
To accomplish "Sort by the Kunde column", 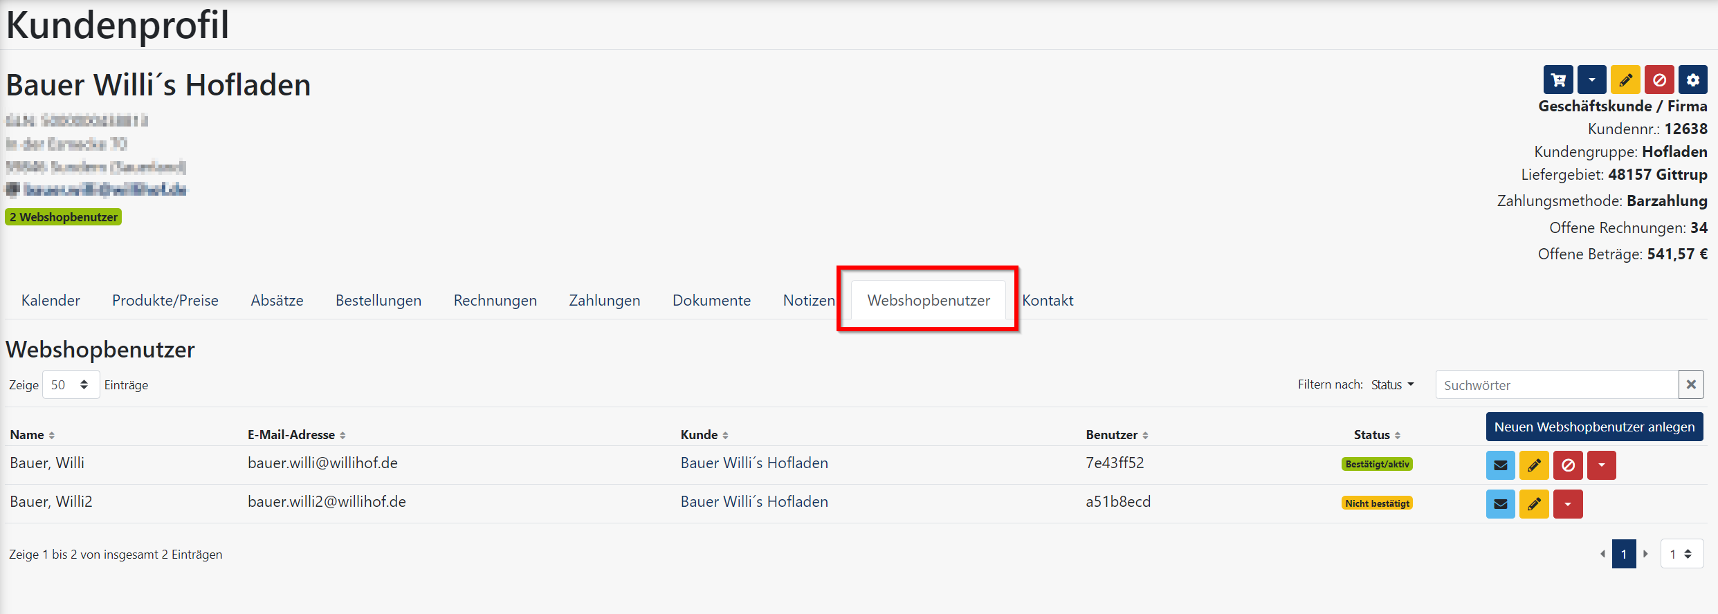I will [x=704, y=434].
